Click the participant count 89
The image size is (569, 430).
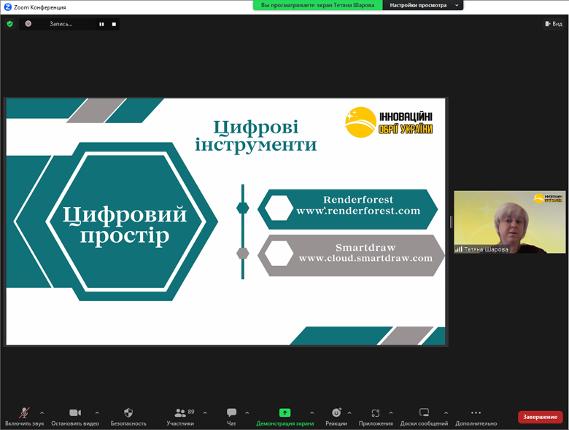tap(191, 412)
